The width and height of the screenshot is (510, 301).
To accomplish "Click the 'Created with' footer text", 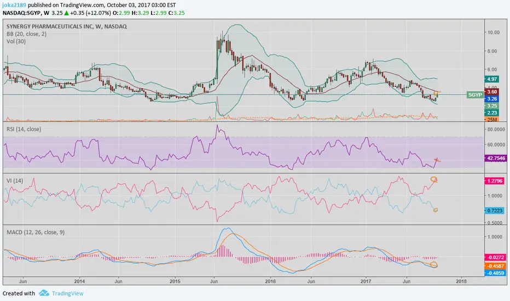I will (x=19, y=293).
